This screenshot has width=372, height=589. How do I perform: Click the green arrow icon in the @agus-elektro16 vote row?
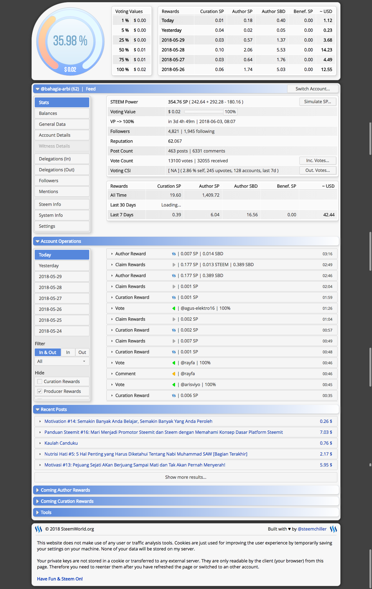tap(174, 308)
